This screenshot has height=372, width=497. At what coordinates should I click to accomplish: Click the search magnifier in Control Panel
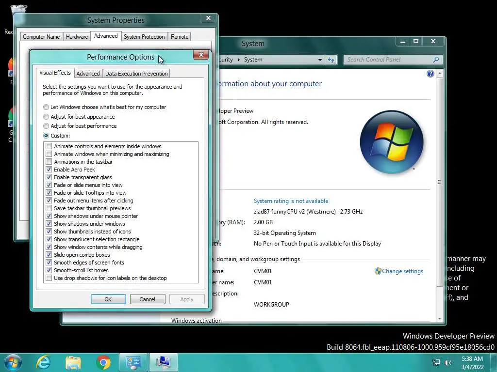pos(436,60)
